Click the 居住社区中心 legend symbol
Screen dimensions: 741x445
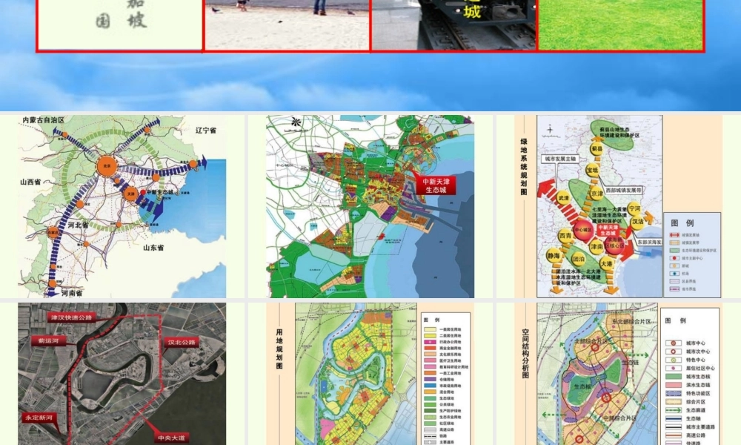(674, 369)
